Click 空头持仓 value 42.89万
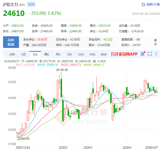 pyautogui.click(x=75, y=39)
